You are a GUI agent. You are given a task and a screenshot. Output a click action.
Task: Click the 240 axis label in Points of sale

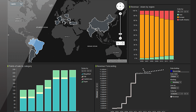pyautogui.click(x=14, y=69)
